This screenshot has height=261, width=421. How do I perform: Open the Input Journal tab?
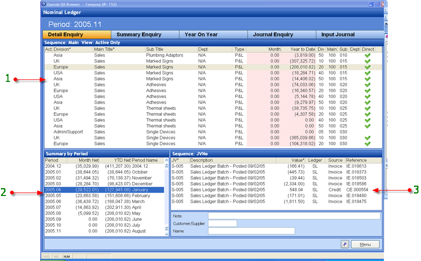350,35
